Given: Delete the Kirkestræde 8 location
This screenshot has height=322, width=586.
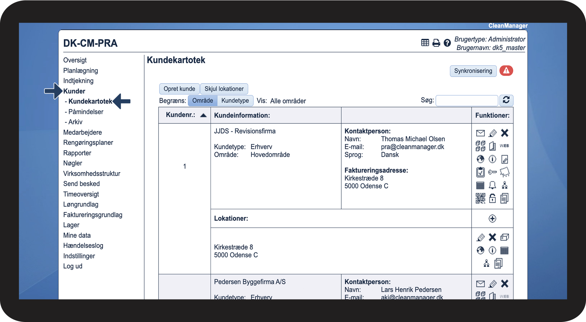Looking at the screenshot, I should coord(492,237).
